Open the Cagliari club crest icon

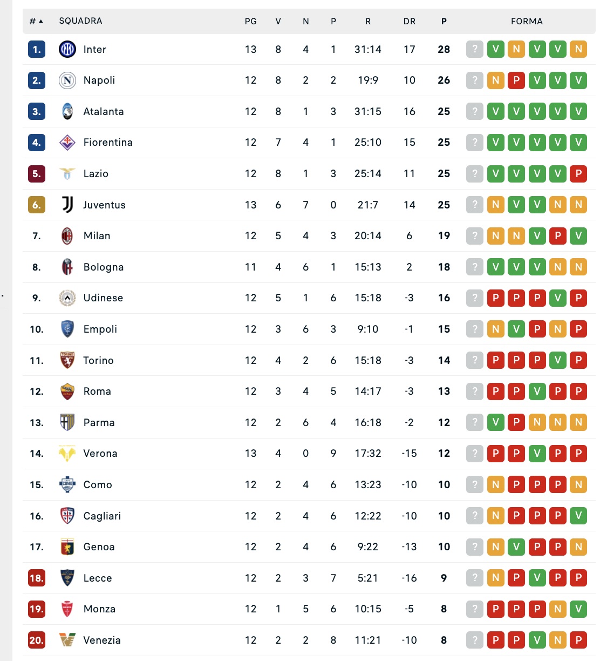coord(67,516)
